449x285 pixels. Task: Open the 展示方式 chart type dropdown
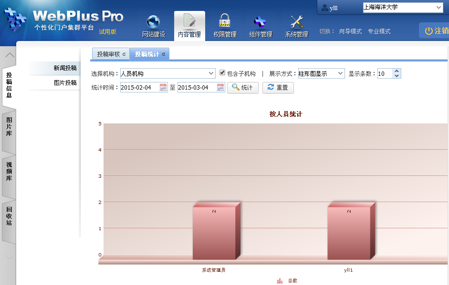340,73
